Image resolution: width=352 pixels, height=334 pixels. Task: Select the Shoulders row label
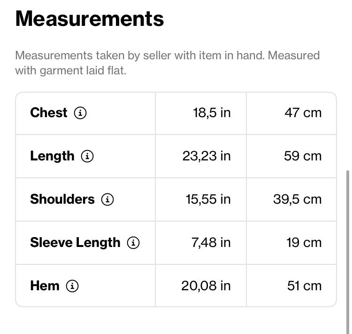62,199
